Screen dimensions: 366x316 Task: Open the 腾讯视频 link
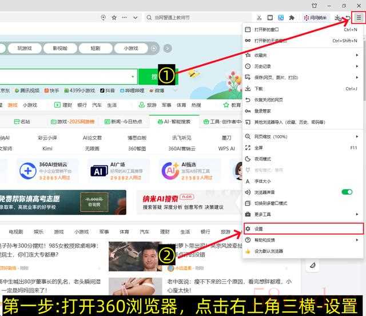pos(27,90)
